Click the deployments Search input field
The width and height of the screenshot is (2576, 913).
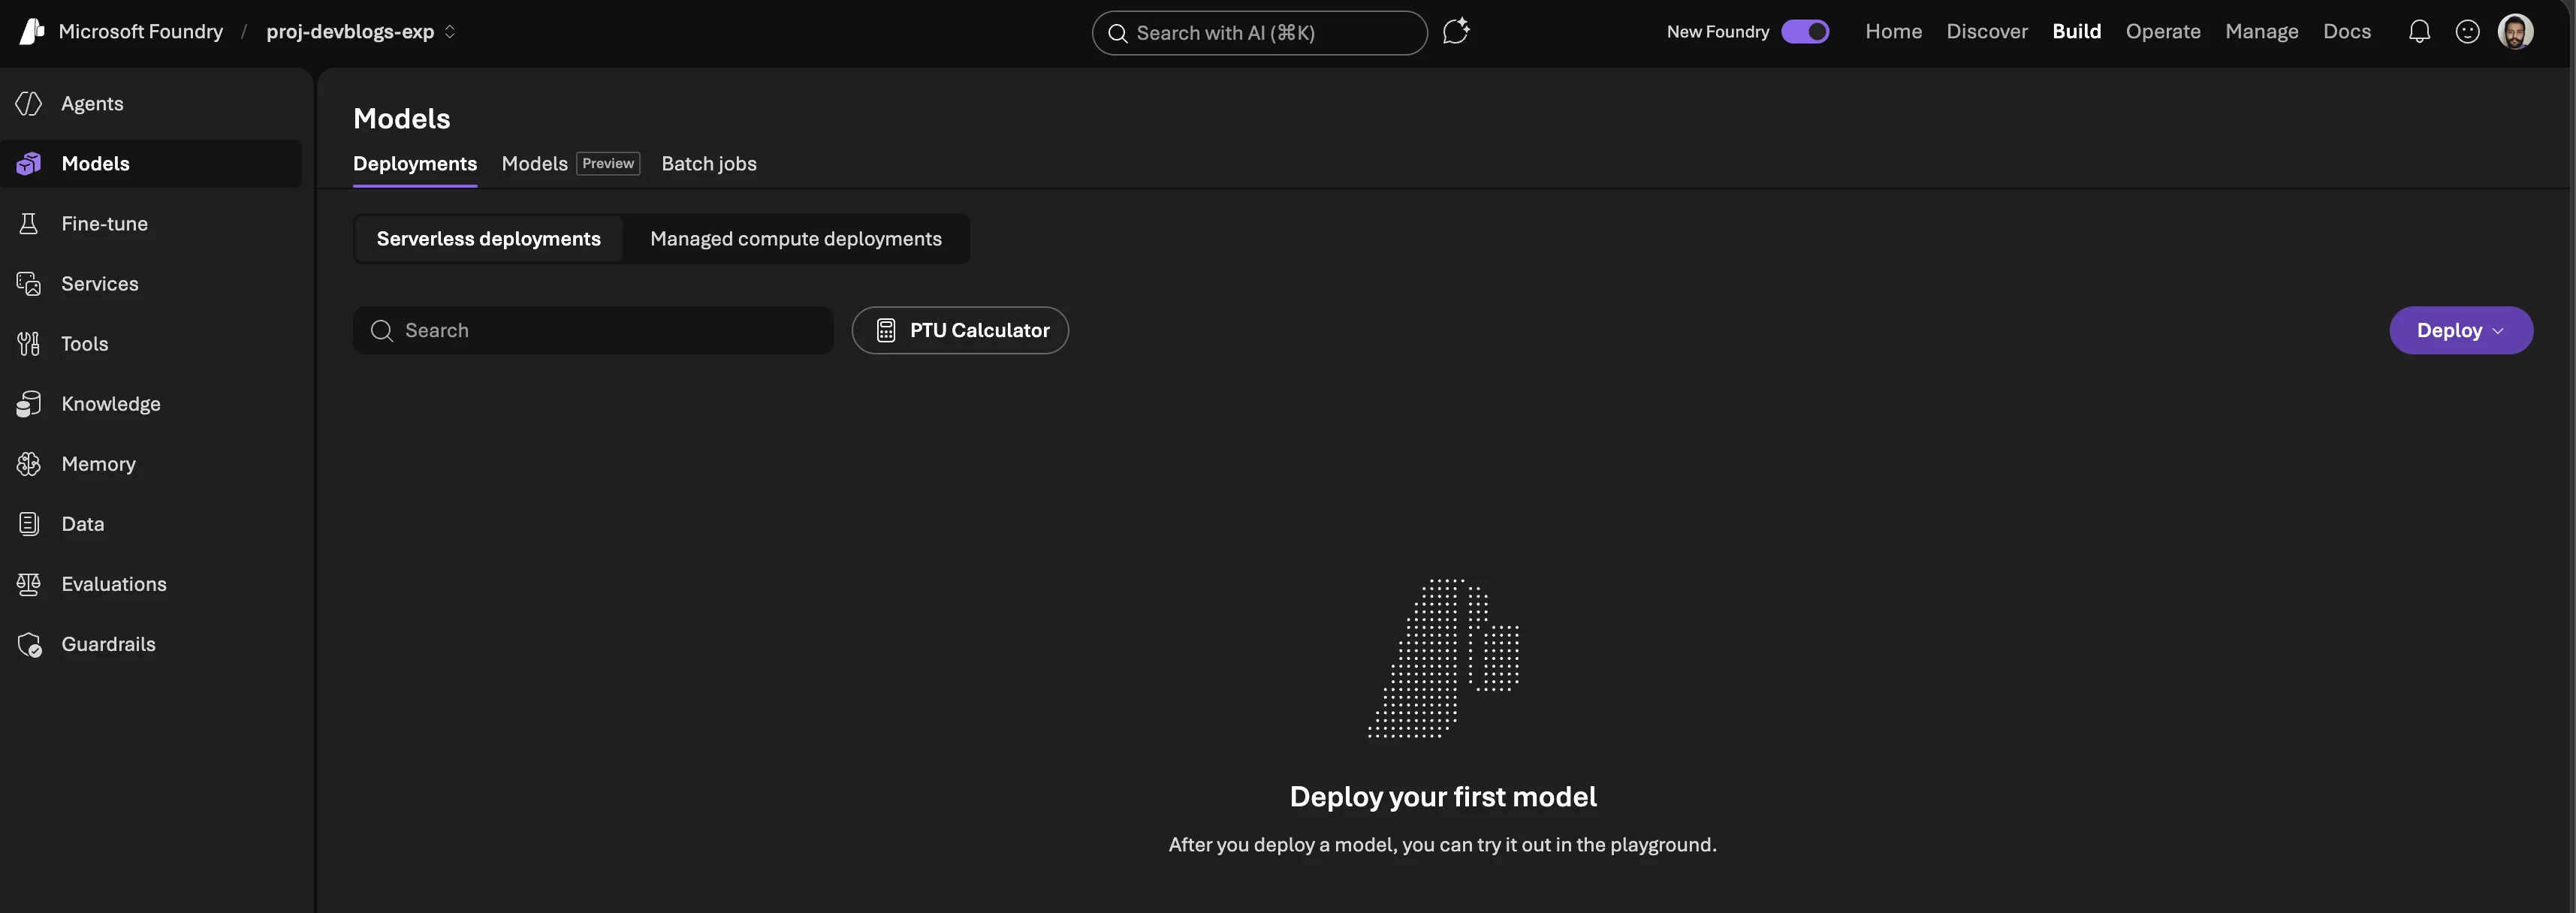593,330
